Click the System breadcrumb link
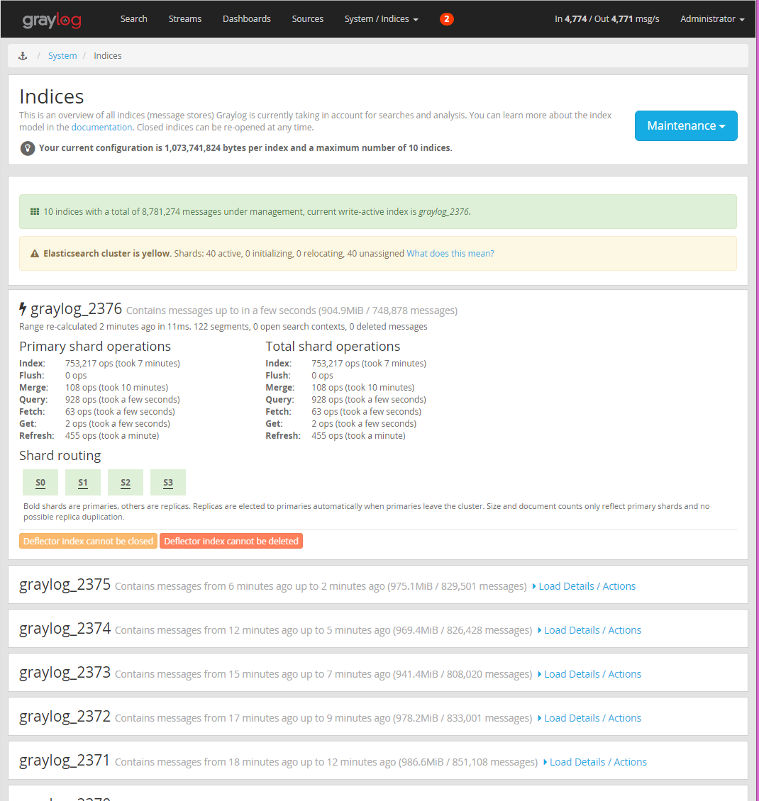 (62, 56)
